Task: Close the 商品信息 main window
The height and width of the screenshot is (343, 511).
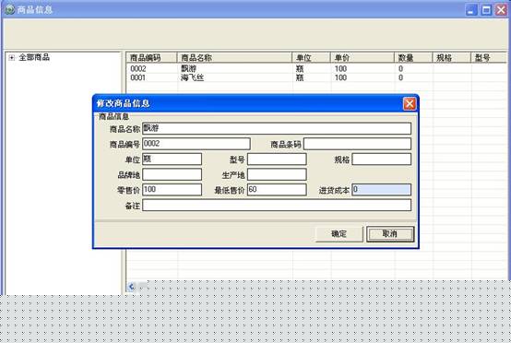Action: pos(502,10)
